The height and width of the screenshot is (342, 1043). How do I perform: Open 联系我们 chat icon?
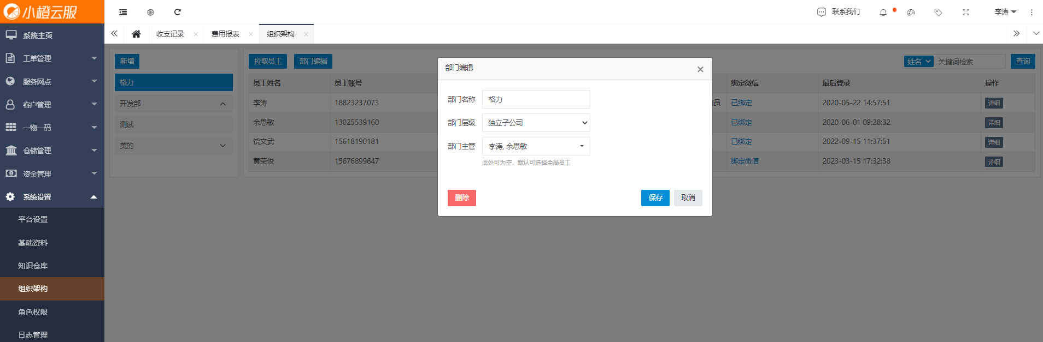tap(821, 12)
